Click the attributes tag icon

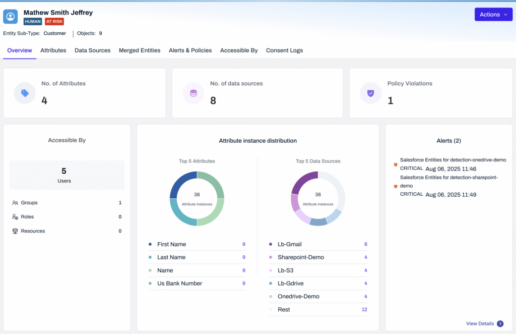click(x=25, y=93)
